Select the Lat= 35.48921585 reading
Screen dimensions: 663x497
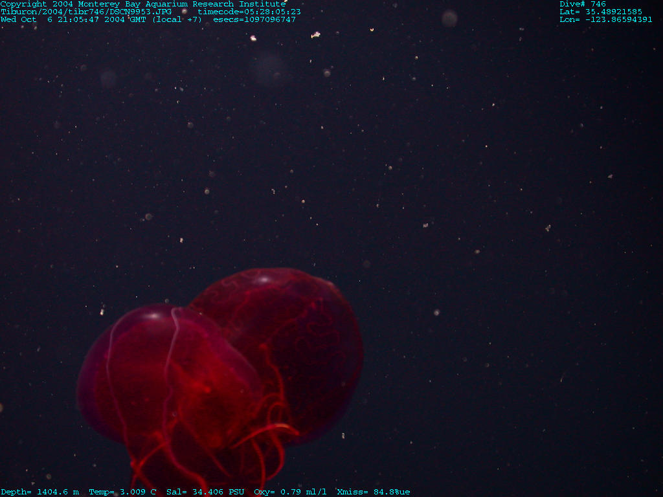601,12
